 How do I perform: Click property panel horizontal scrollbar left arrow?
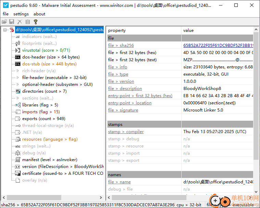109,197
